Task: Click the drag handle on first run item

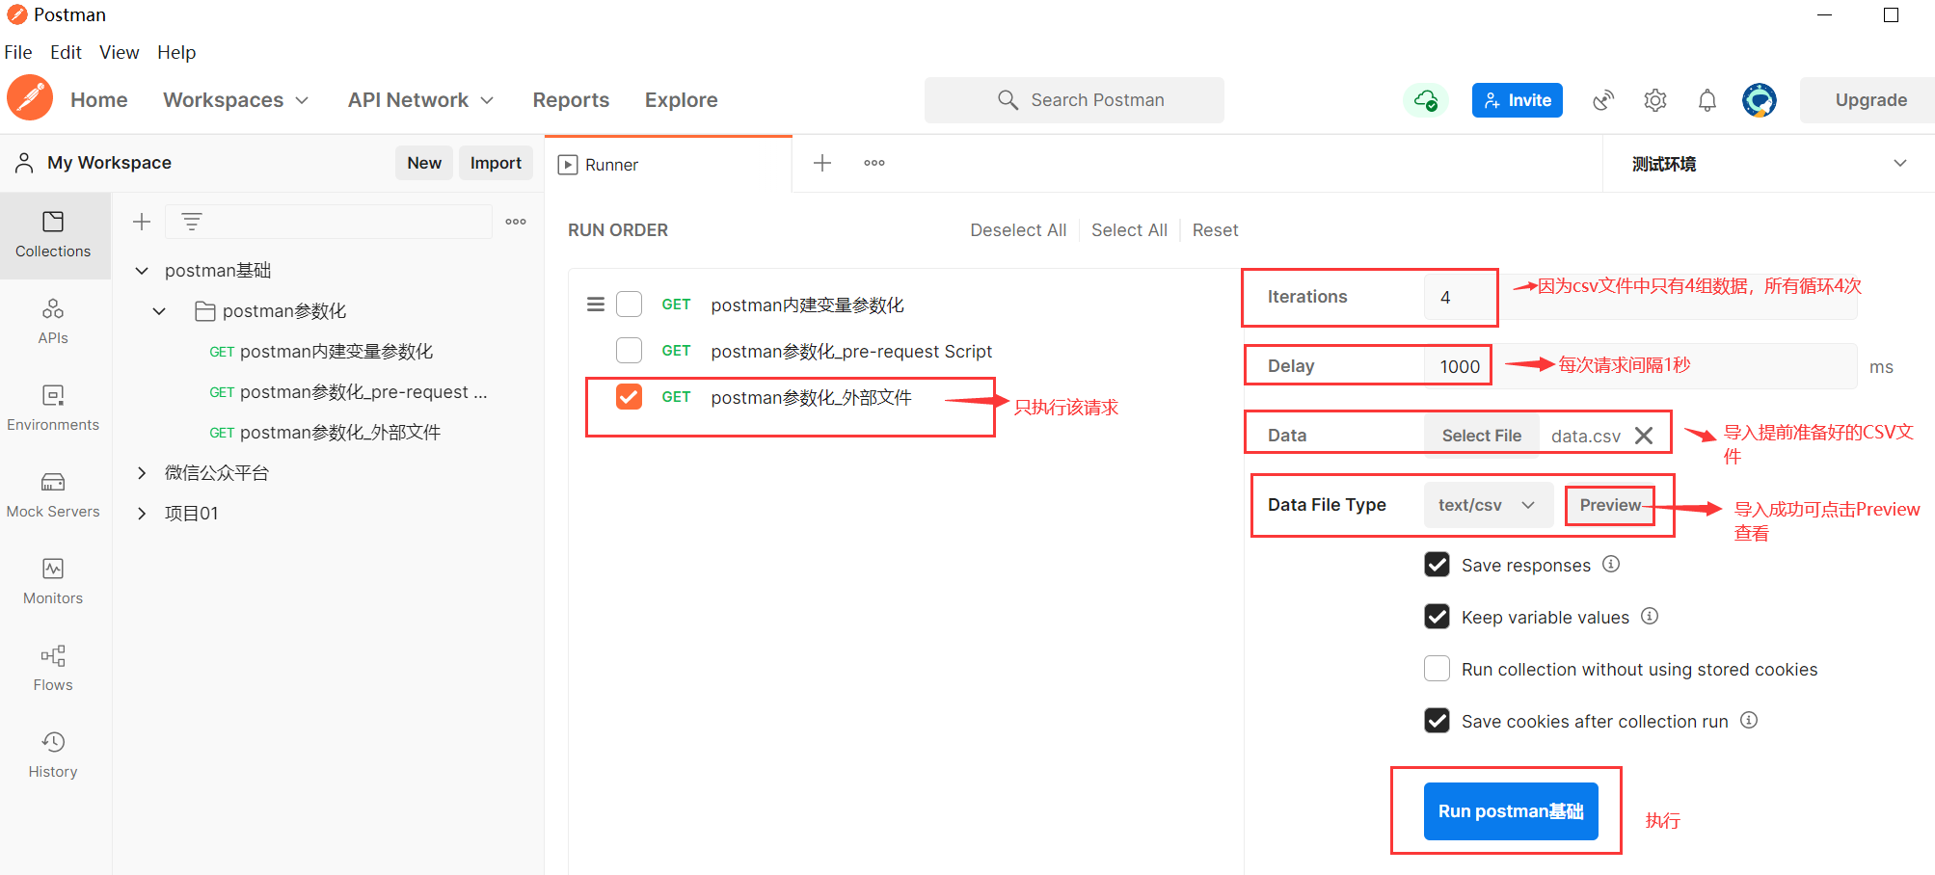Action: click(596, 305)
